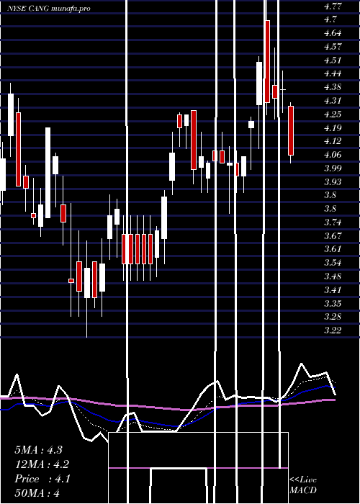Screen dimensions: 360x504
Task: Click the 4.64 price level label
Action: tap(333, 33)
